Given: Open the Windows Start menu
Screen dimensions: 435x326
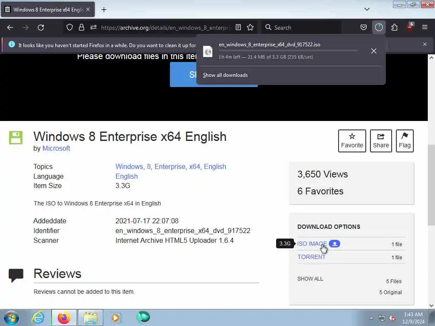Looking at the screenshot, I should click(x=11, y=318).
